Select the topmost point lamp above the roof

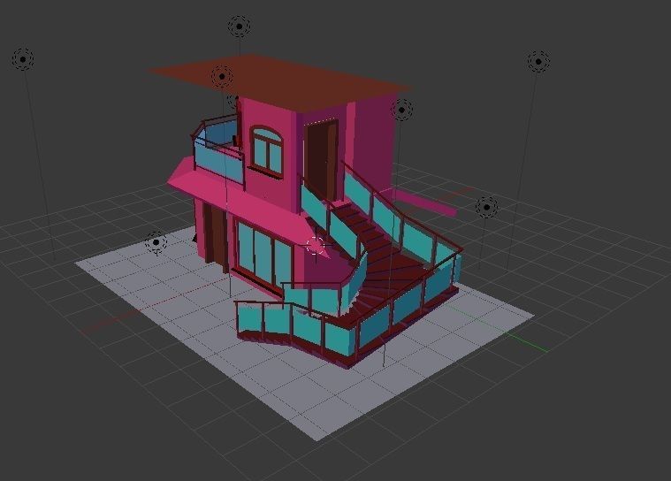[x=240, y=27]
